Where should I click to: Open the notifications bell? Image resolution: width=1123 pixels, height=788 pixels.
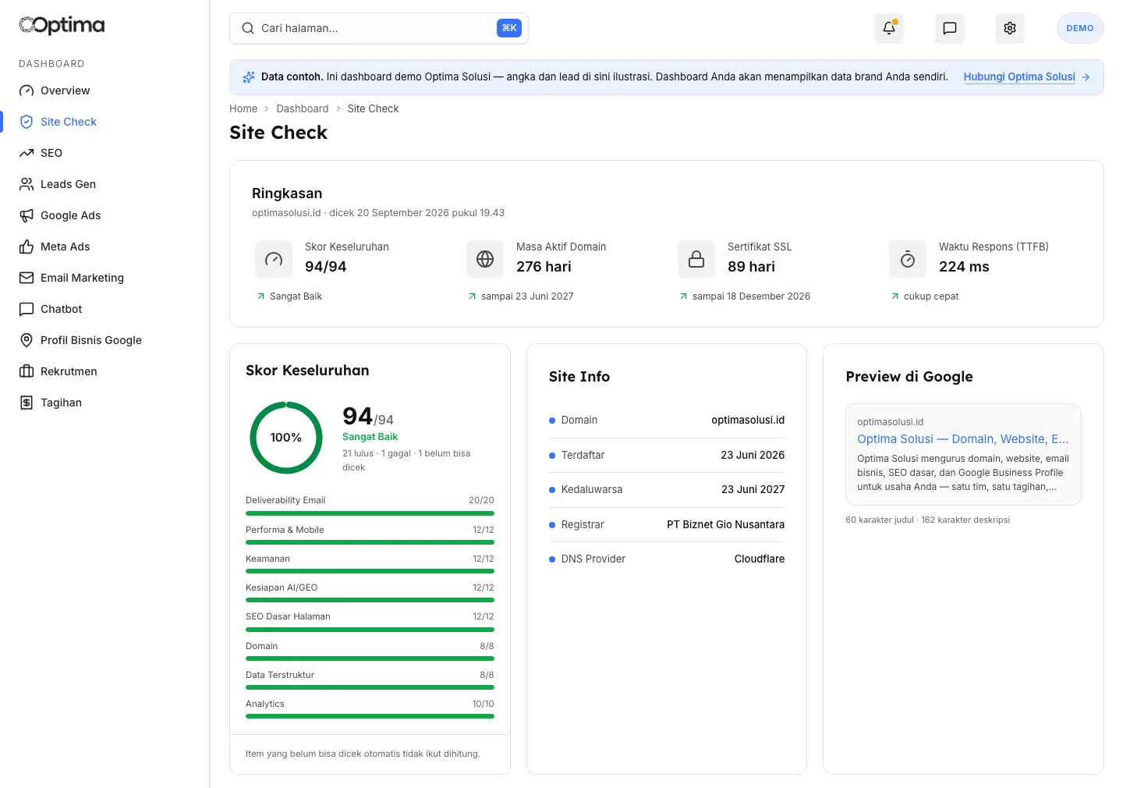point(889,28)
